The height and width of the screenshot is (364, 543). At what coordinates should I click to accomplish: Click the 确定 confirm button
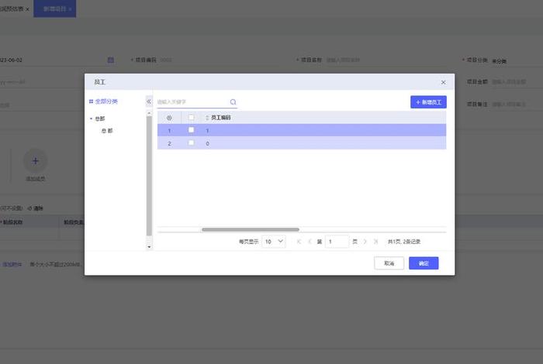[x=424, y=263]
